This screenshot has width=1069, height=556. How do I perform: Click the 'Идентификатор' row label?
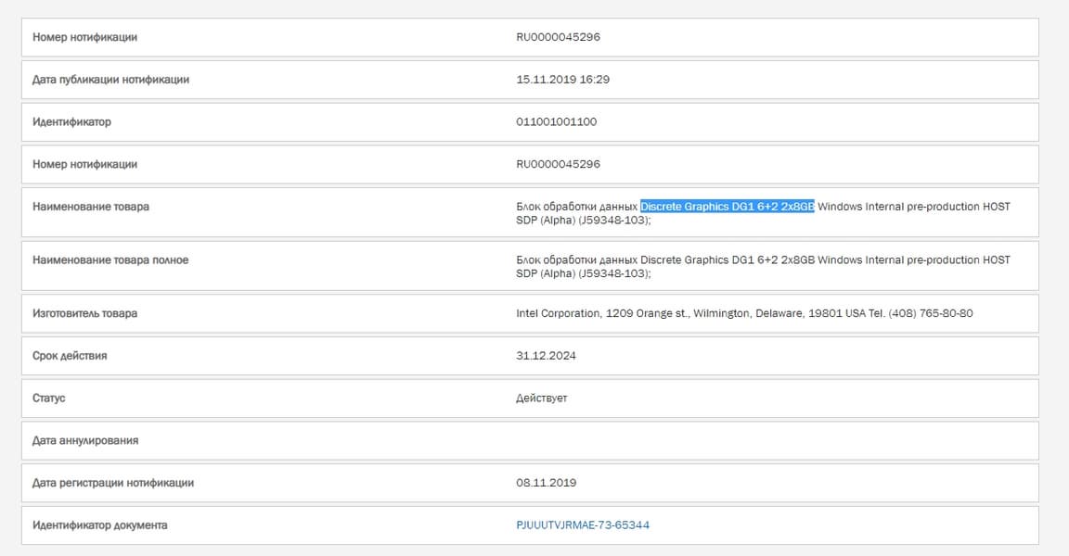[x=71, y=122]
